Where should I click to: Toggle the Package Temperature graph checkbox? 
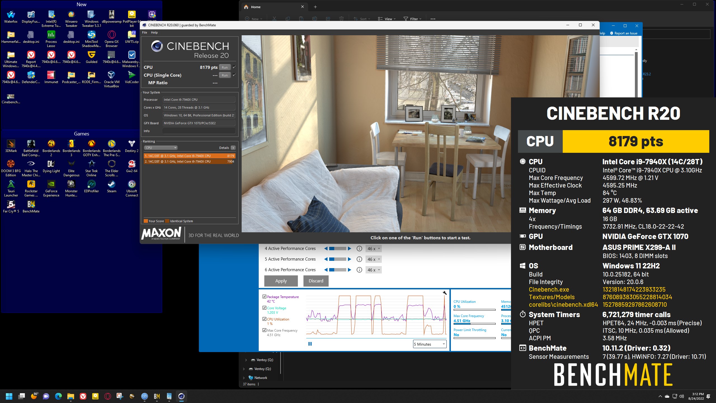[x=264, y=297]
